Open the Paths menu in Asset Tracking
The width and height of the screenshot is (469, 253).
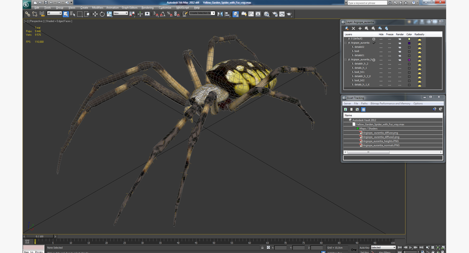click(364, 103)
